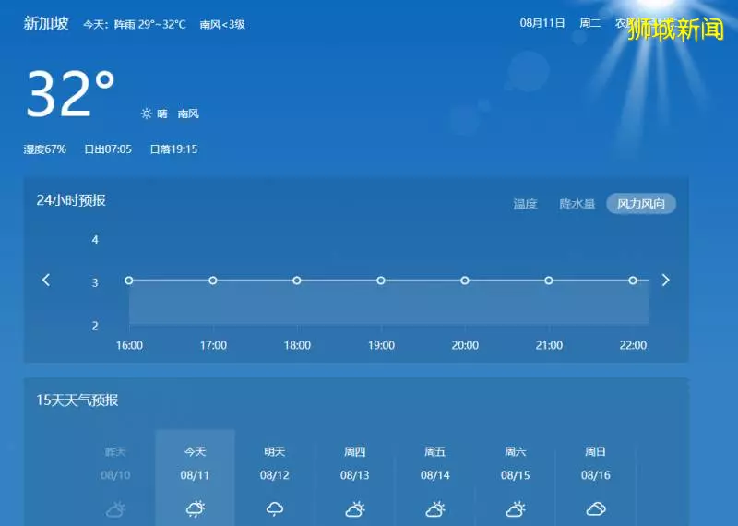Viewport: 738px width, 526px height.
Task: Click the city name 新加坡
Action: pyautogui.click(x=46, y=23)
